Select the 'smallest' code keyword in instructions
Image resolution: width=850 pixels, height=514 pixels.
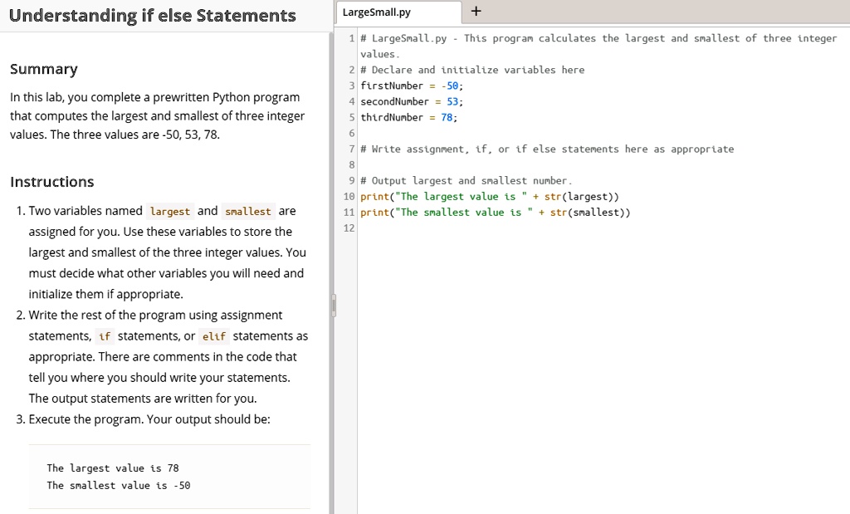[248, 212]
